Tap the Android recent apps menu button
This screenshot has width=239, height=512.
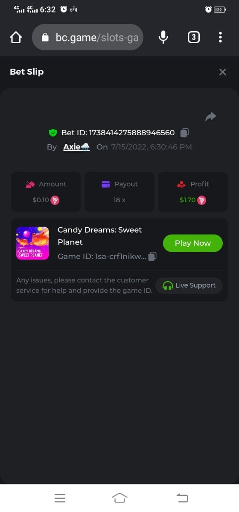(60, 497)
